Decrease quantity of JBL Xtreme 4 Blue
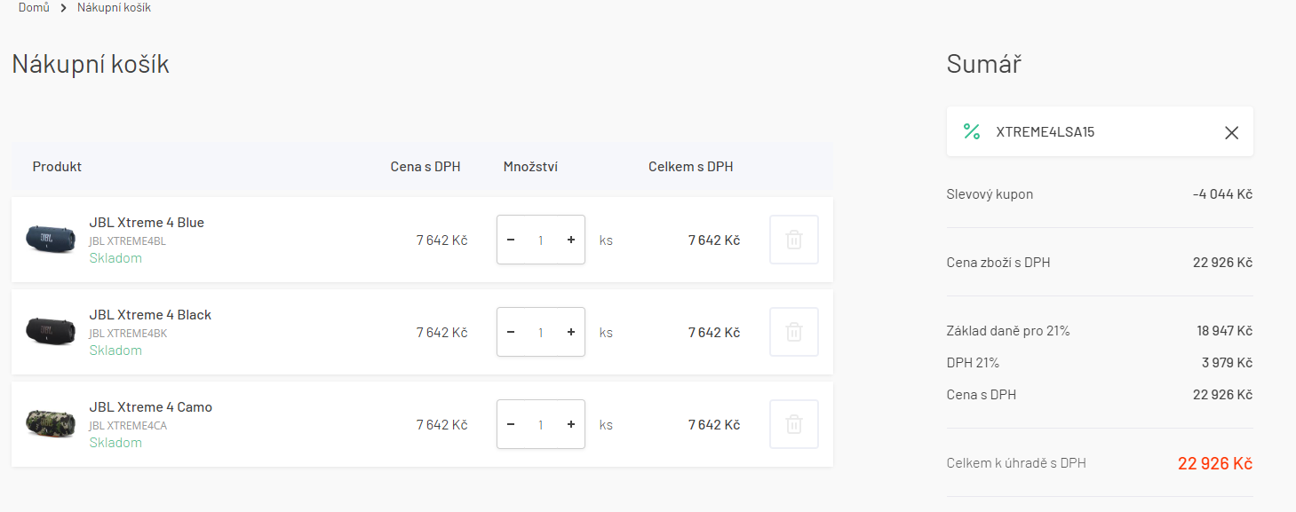This screenshot has width=1296, height=512. [511, 240]
